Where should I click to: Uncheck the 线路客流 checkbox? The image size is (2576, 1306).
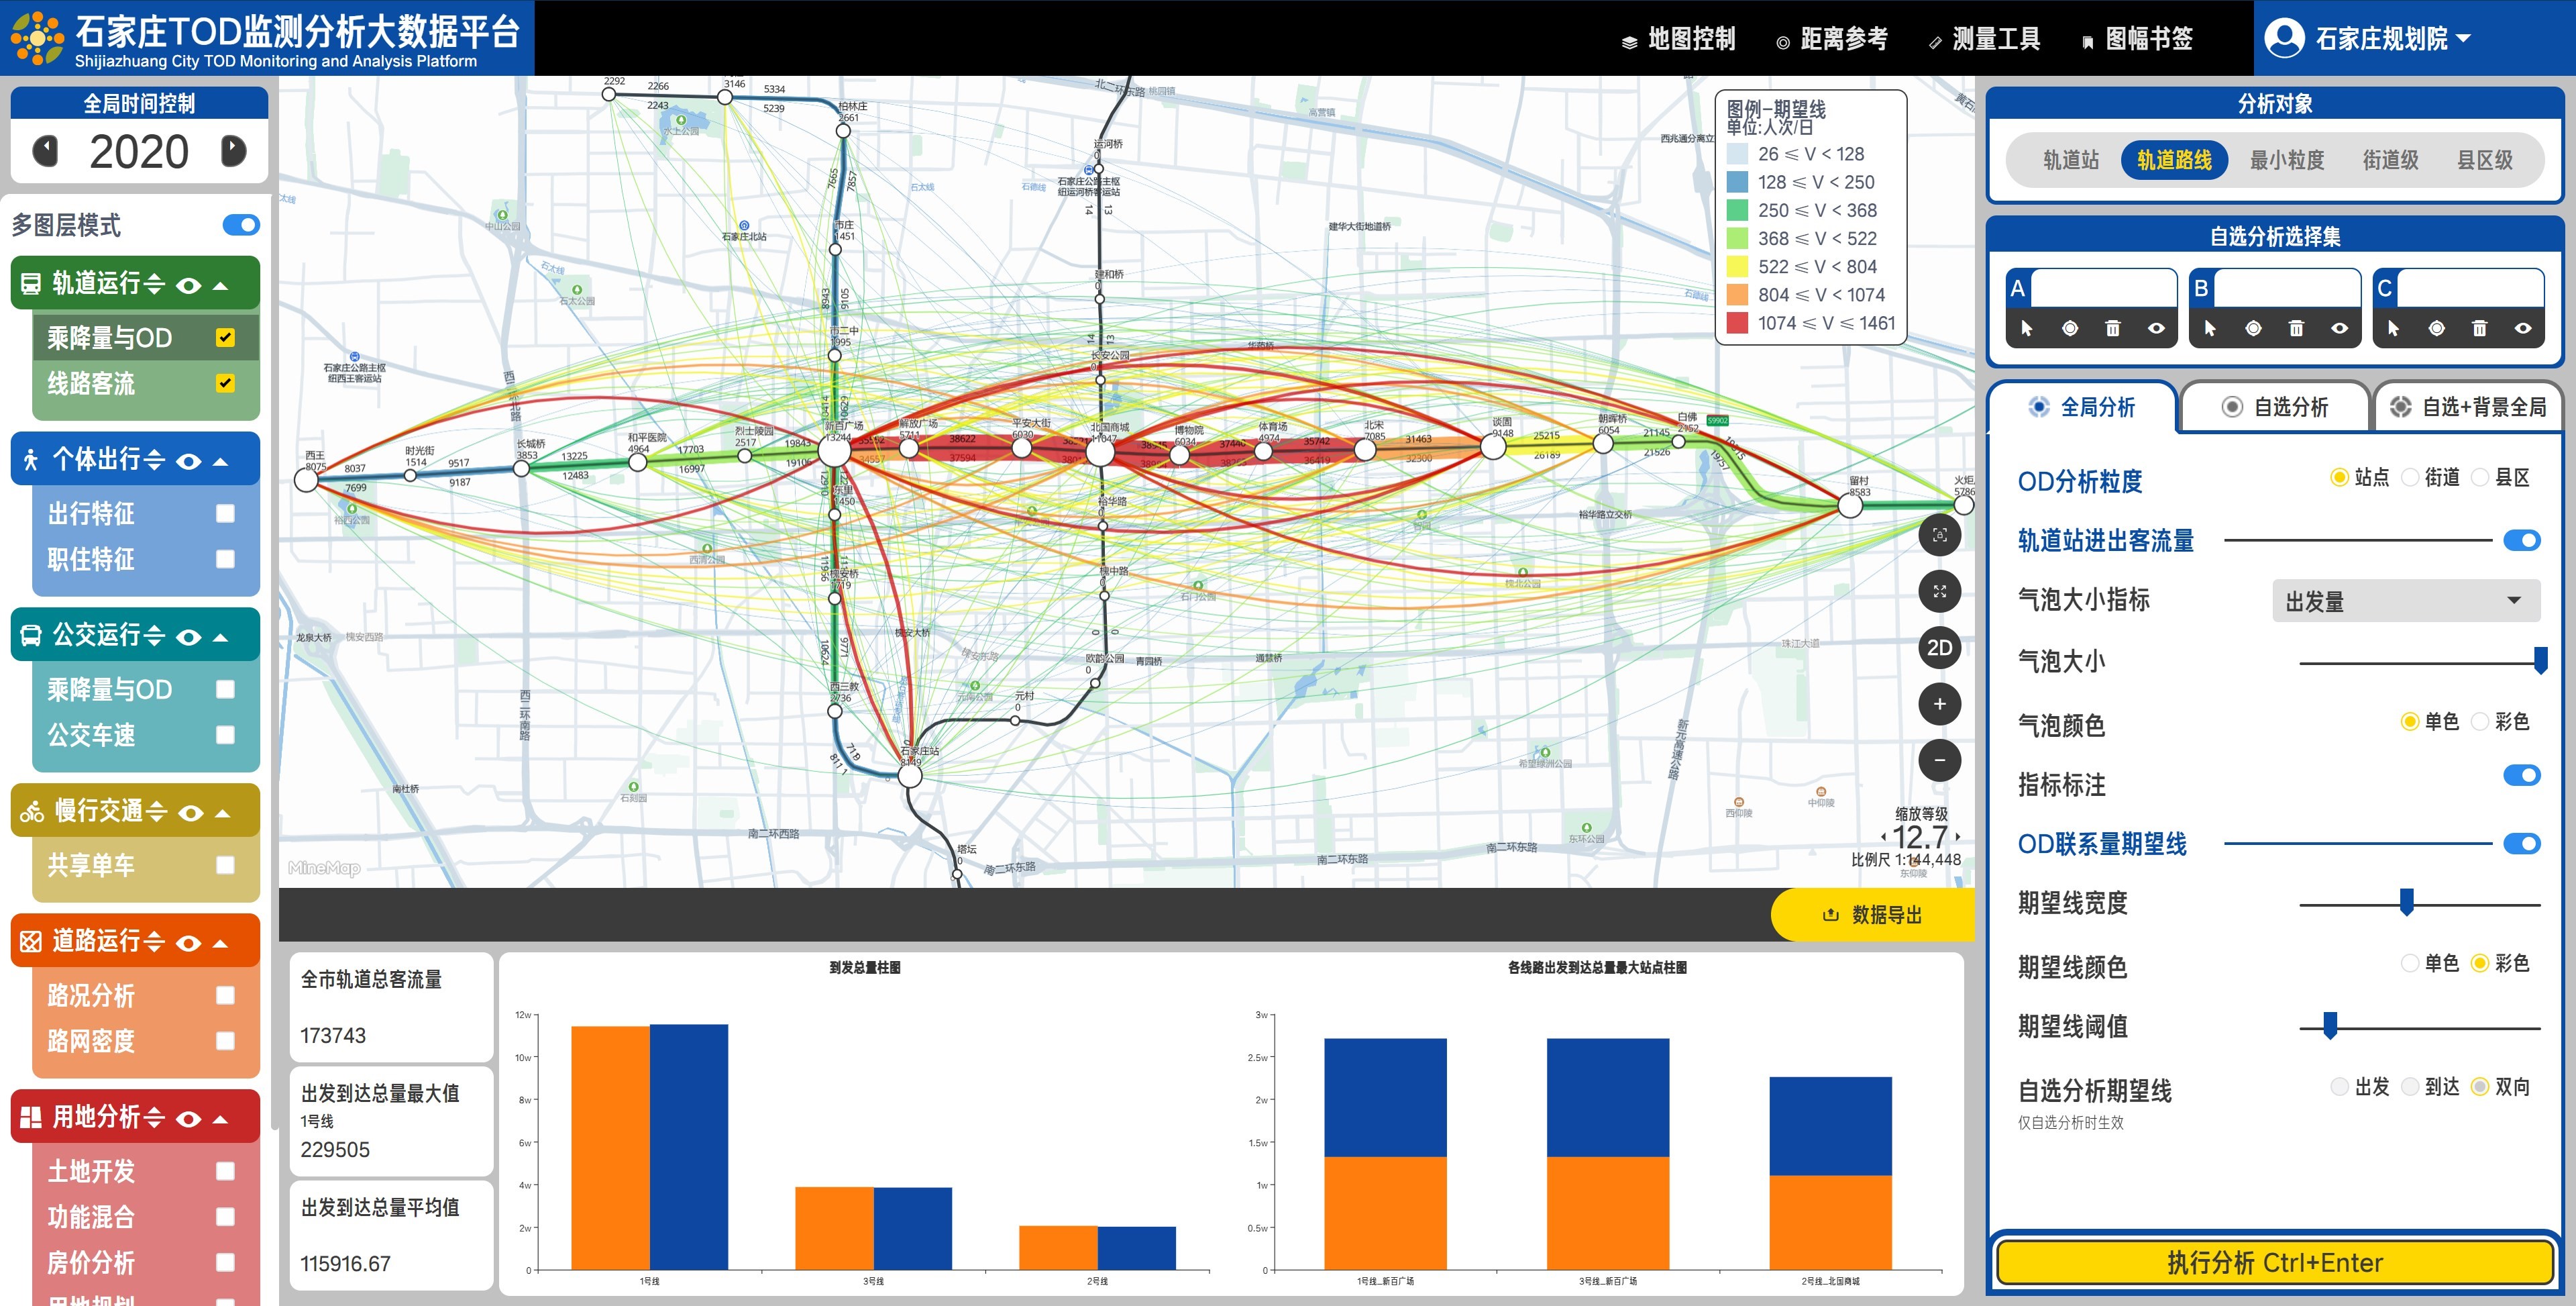tap(226, 383)
